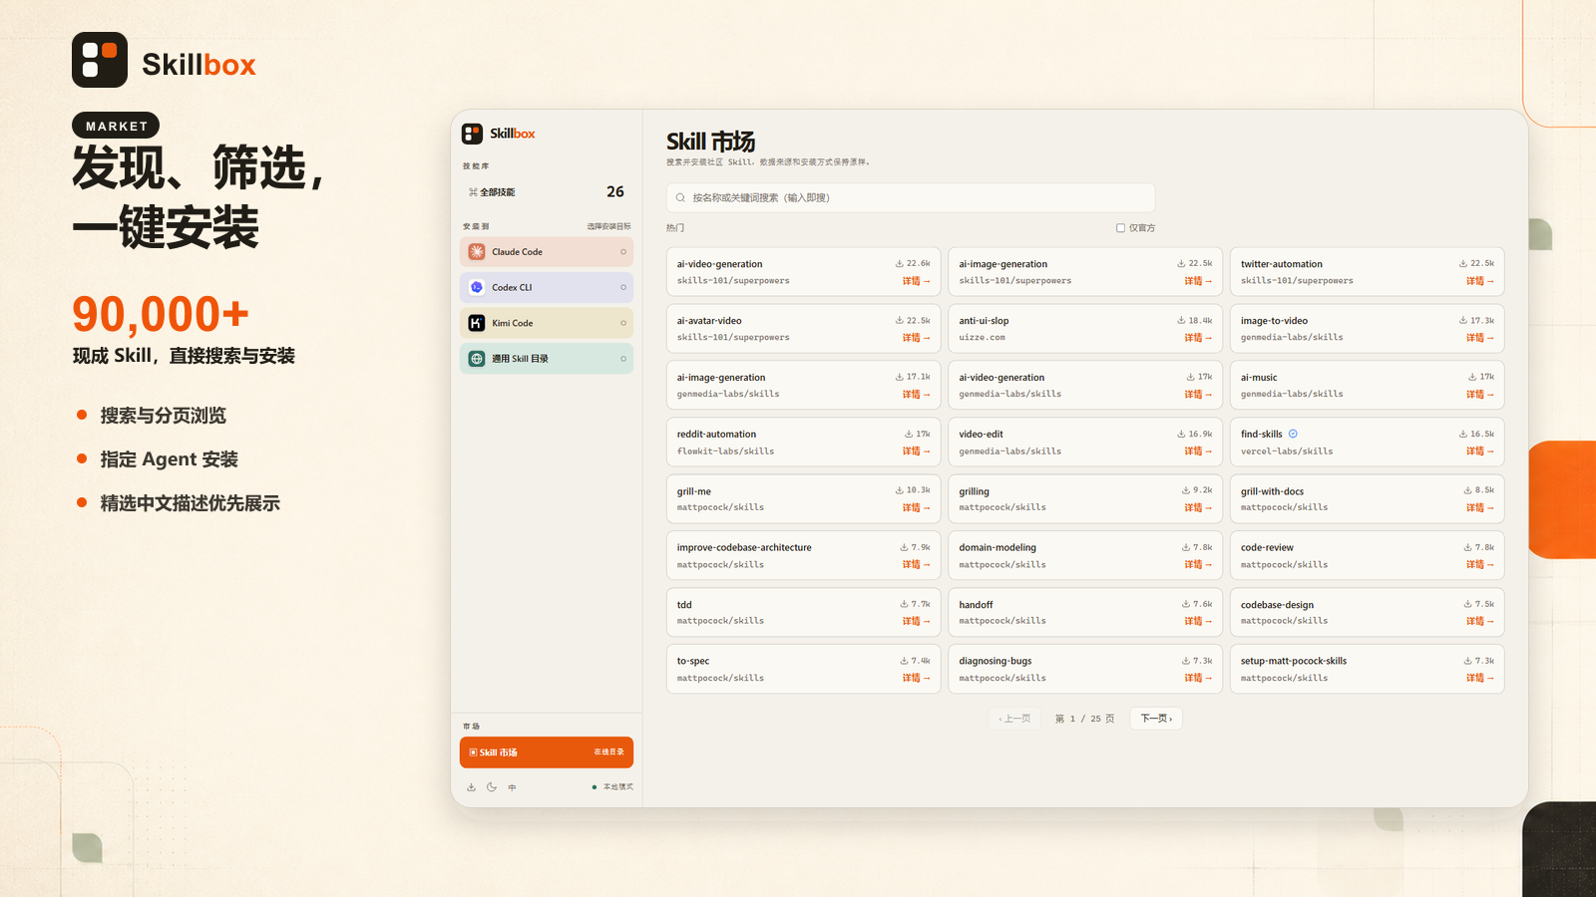The width and height of the screenshot is (1596, 897).
Task: Click 'vercel-labs/skills' under find-skills
Action: (x=1287, y=451)
